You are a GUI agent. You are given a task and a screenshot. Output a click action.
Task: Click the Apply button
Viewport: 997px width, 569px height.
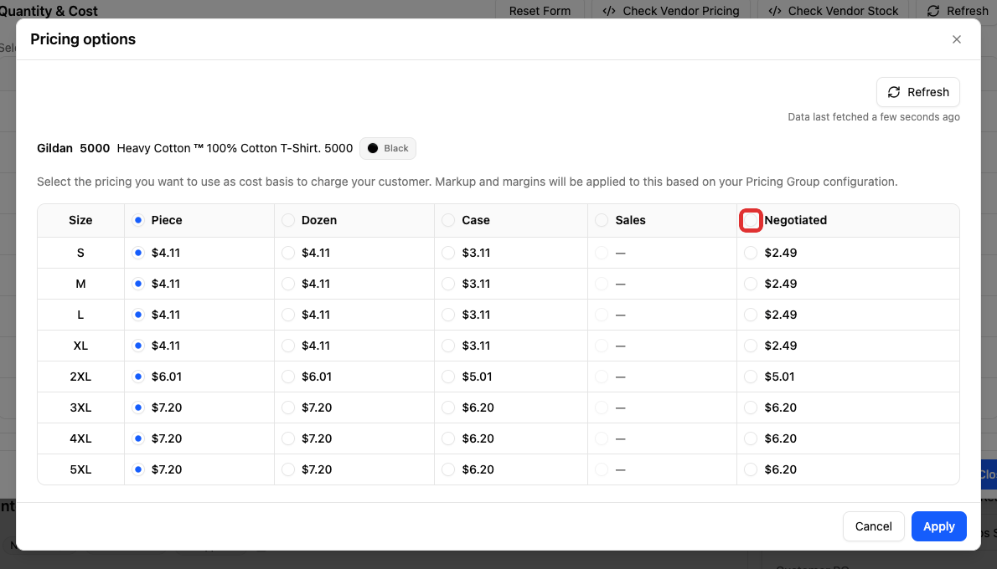(x=938, y=526)
